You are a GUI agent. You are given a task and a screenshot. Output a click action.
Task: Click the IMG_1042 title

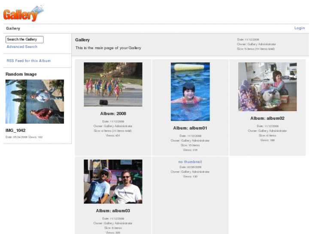coord(15,131)
